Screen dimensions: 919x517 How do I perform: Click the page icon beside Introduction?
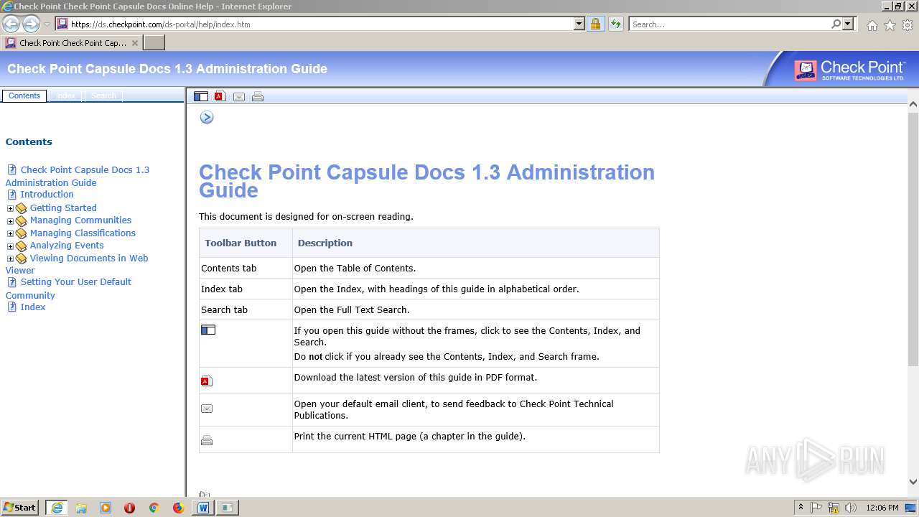(x=11, y=195)
